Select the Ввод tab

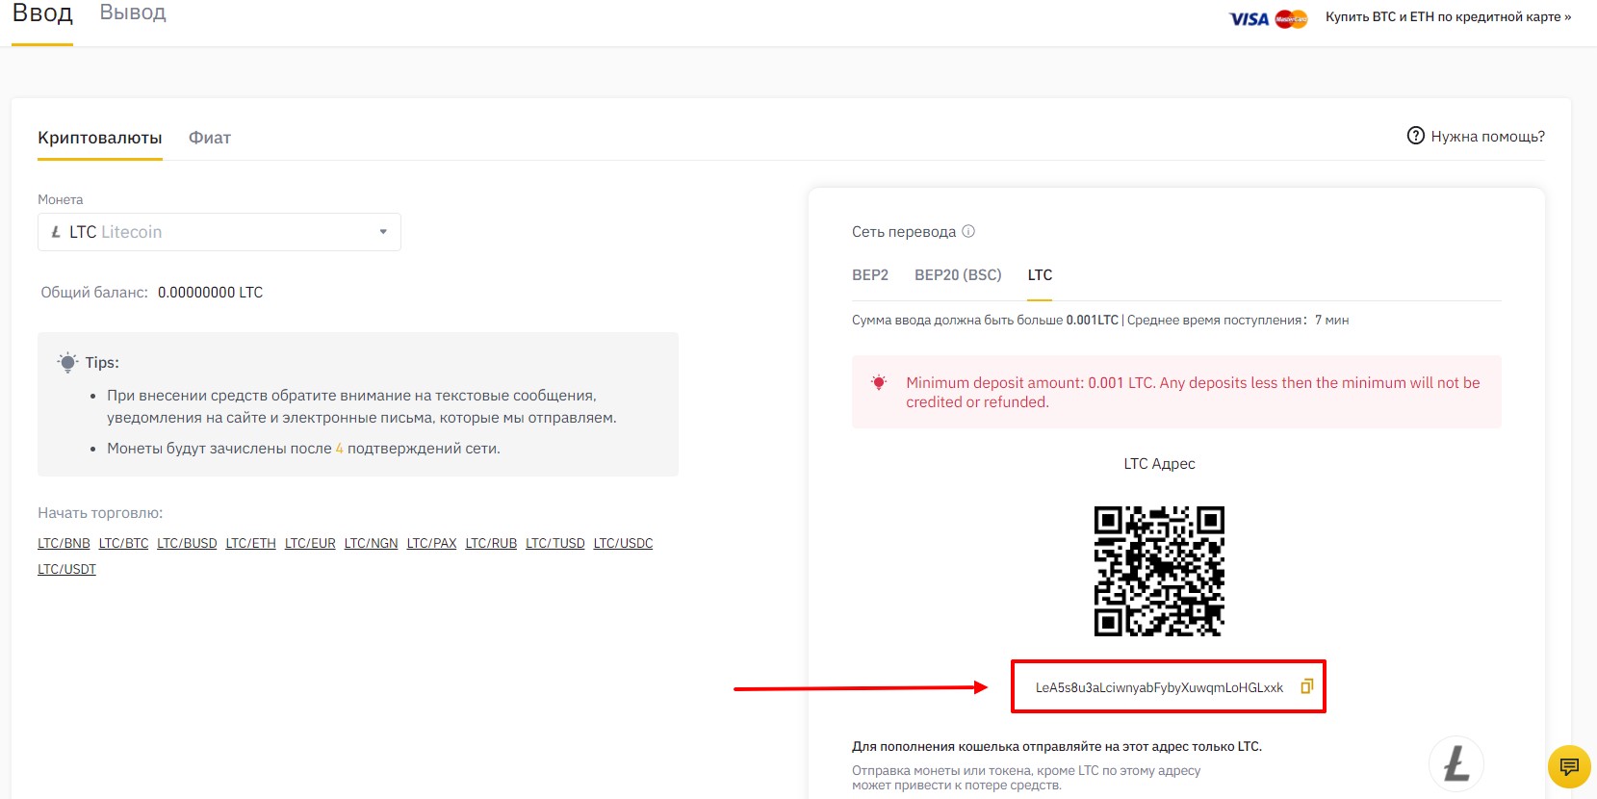click(x=42, y=13)
